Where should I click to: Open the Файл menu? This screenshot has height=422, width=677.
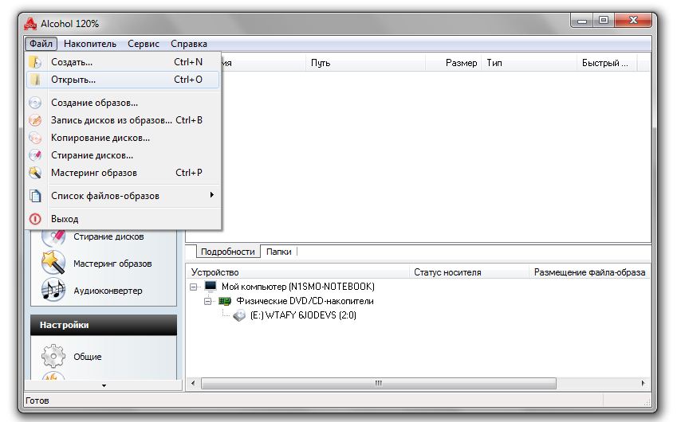tap(41, 44)
